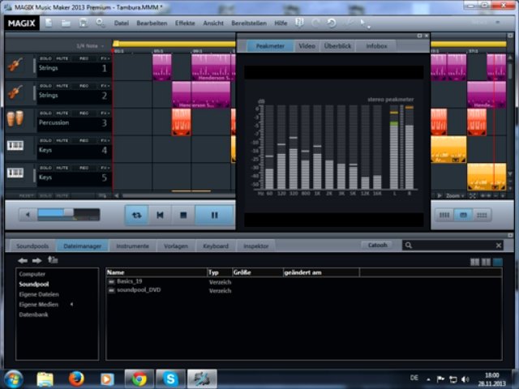Image resolution: width=519 pixels, height=389 pixels.
Task: Click the violin icon on Strings track 1
Action: (x=15, y=67)
